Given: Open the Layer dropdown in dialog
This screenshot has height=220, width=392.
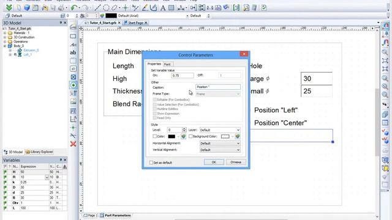Looking at the screenshot, I should (x=220, y=130).
